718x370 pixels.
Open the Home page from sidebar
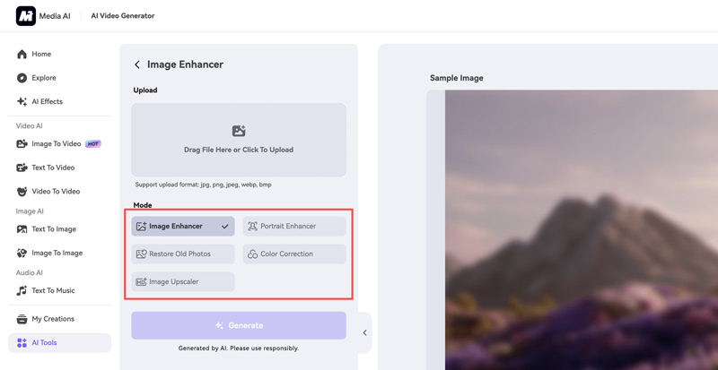[41, 54]
